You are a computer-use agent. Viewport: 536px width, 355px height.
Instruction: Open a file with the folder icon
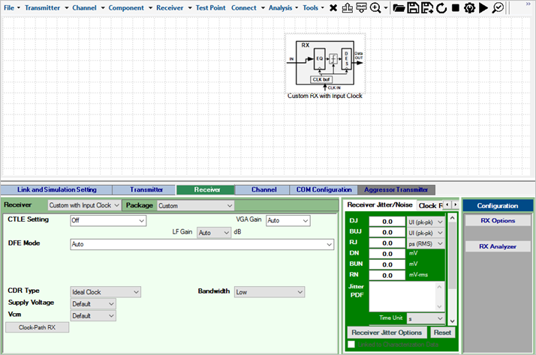[x=399, y=7]
